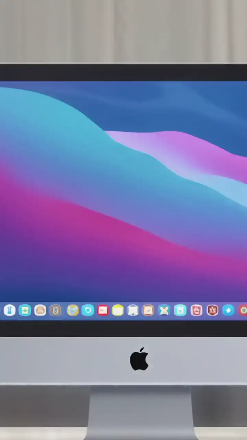Launch the teal dock icon with green square
Screen dimensions: 247x440
[25, 310]
